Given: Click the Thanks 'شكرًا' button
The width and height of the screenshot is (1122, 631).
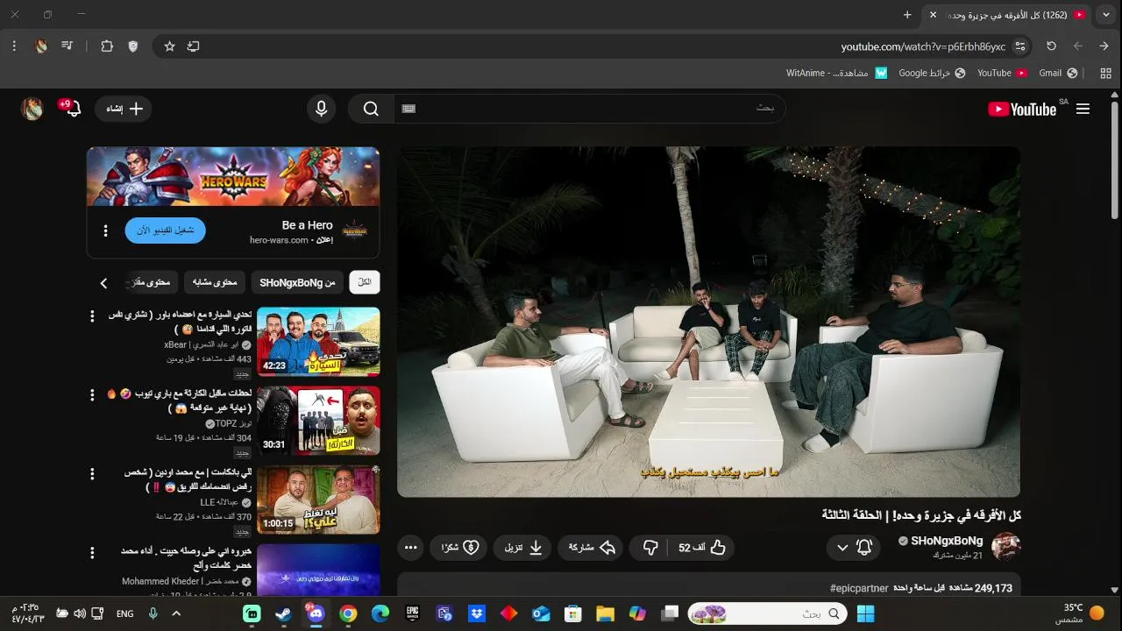Looking at the screenshot, I should pyautogui.click(x=458, y=548).
